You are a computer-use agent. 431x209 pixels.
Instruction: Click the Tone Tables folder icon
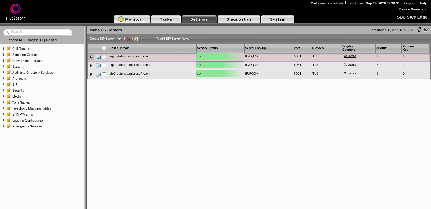click(x=9, y=102)
